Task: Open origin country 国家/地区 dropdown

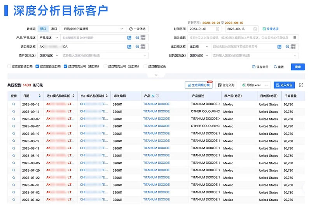Action: click(49, 56)
